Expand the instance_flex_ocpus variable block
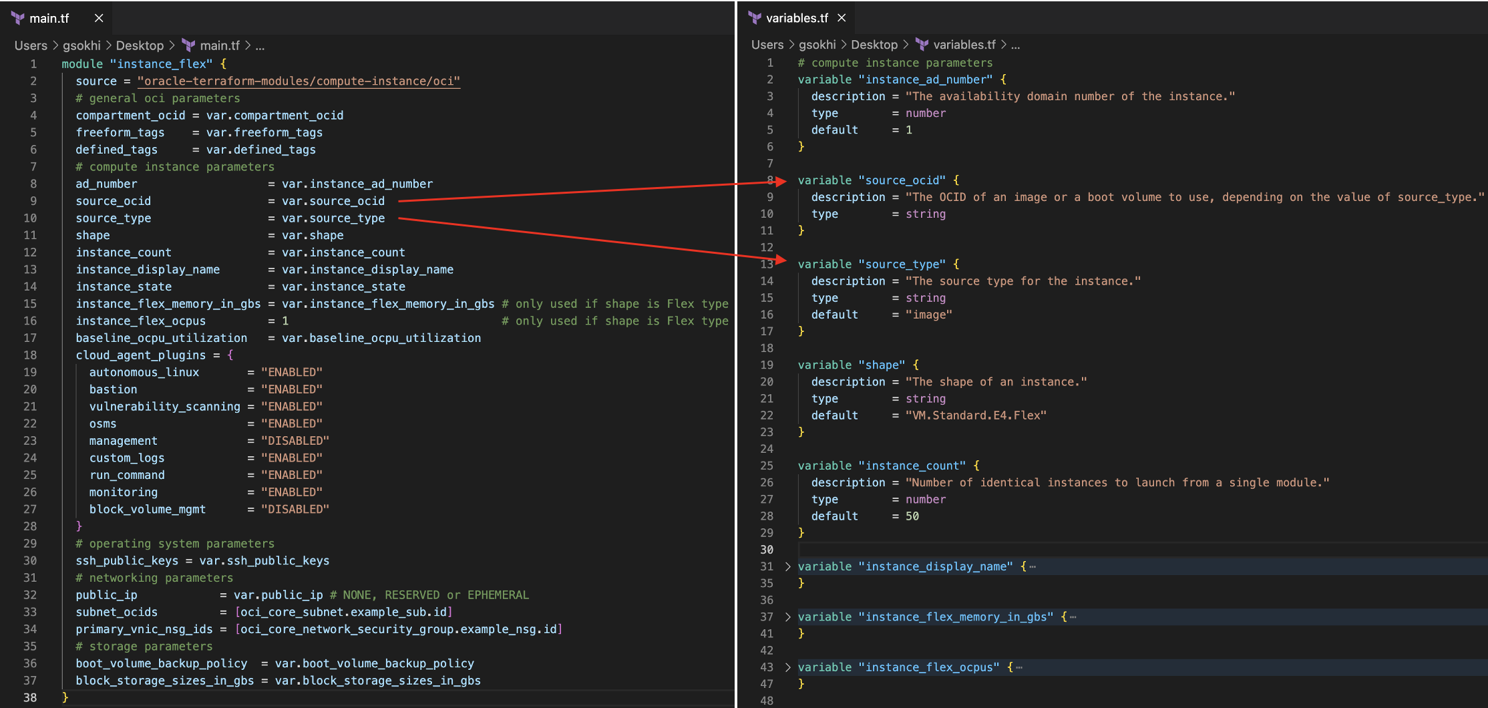This screenshot has width=1488, height=708. (787, 667)
